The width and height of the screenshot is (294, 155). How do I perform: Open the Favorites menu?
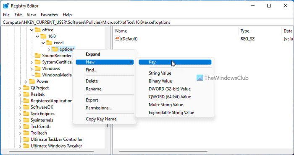point(49,15)
